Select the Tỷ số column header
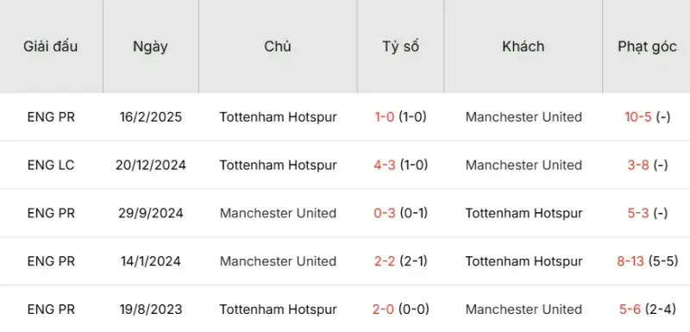This screenshot has height=332, width=690. point(400,47)
